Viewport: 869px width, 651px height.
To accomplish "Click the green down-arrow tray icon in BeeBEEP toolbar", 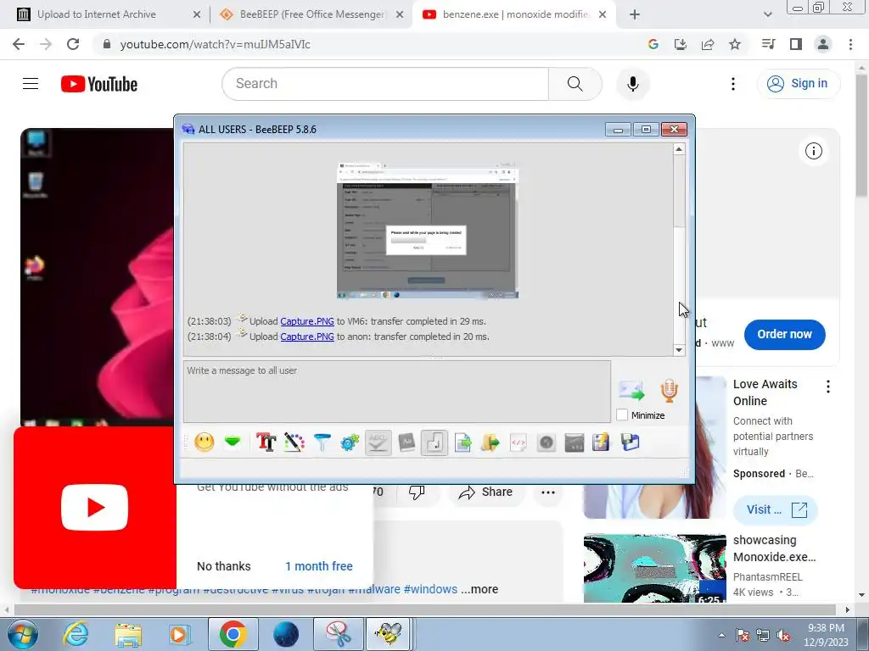I will tap(233, 442).
